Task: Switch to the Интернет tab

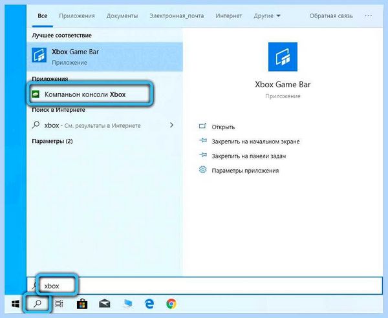Action: (x=229, y=16)
